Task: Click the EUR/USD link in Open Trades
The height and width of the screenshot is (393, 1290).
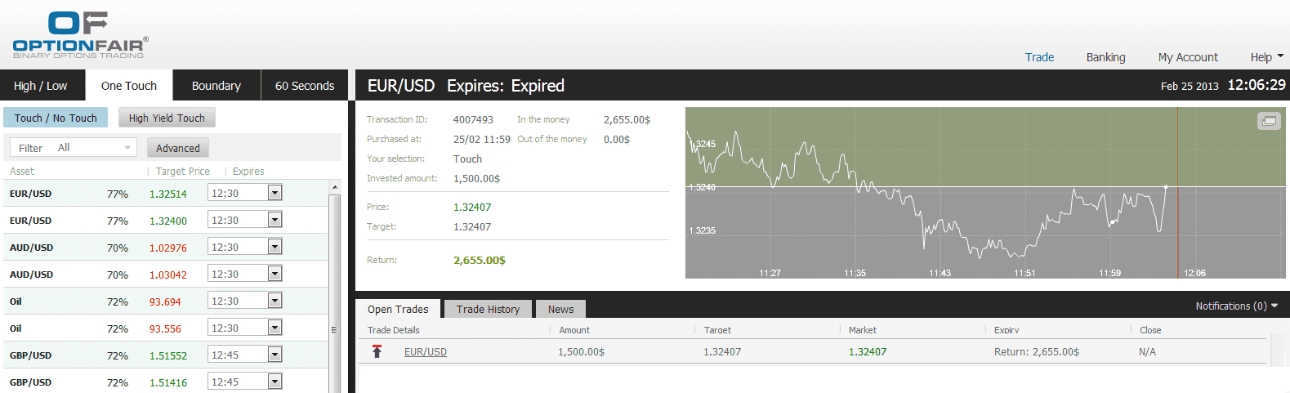Action: pos(425,351)
